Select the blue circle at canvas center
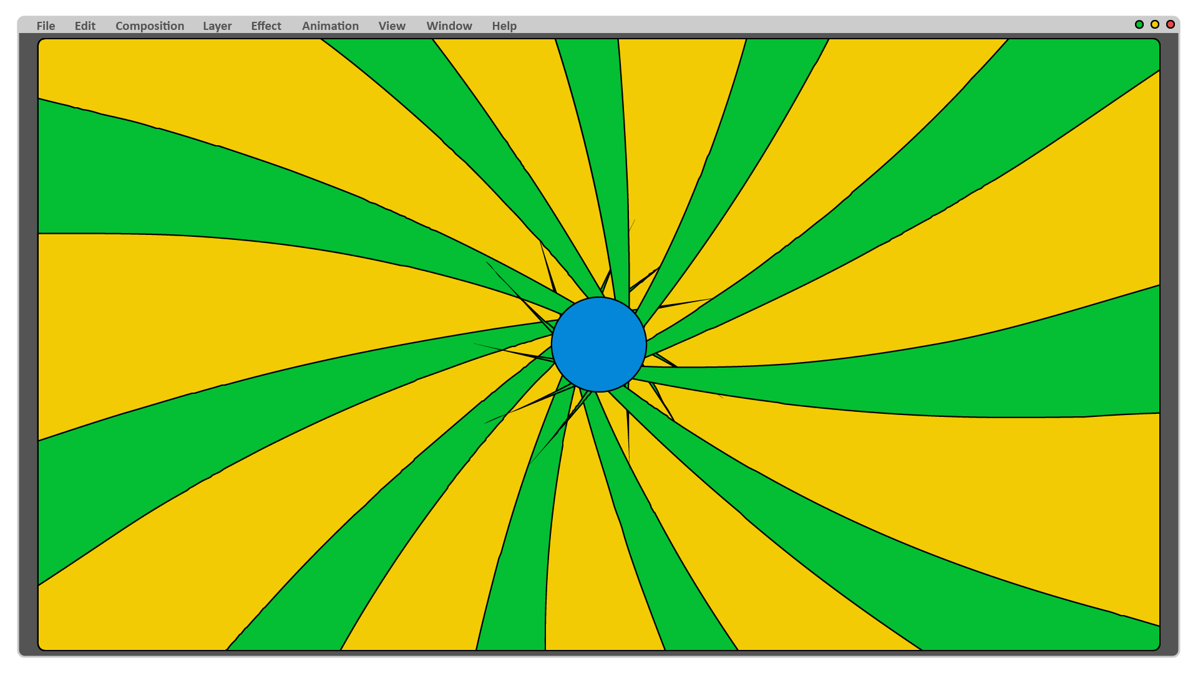The width and height of the screenshot is (1198, 673). 599,345
